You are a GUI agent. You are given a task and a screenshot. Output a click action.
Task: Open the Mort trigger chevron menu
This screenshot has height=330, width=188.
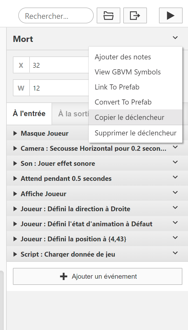click(x=175, y=38)
